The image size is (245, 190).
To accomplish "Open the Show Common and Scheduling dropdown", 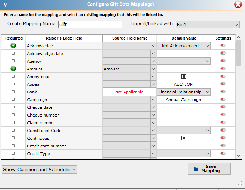I will click(x=39, y=169).
